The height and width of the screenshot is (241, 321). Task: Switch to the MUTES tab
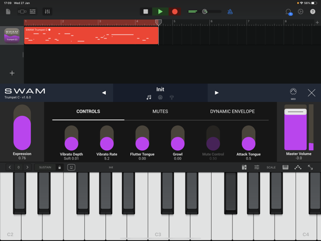(x=160, y=112)
